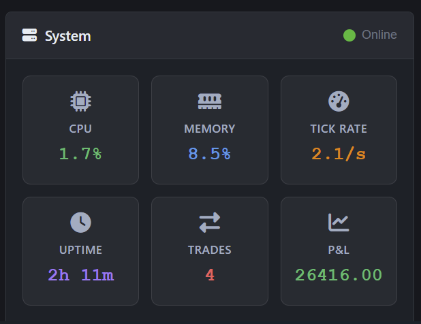The image size is (421, 324).
Task: Click the trades count 4
Action: pyautogui.click(x=210, y=275)
